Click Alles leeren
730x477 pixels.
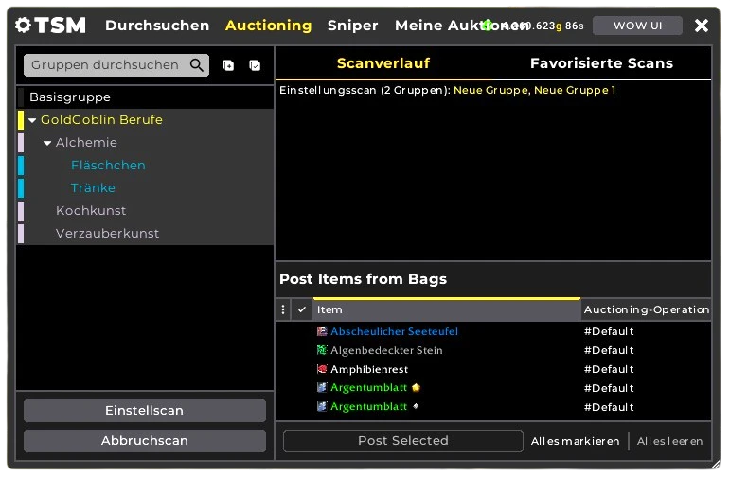point(669,441)
